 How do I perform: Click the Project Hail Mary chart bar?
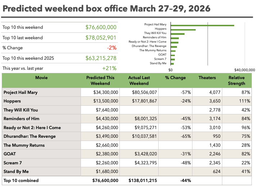click(202, 25)
